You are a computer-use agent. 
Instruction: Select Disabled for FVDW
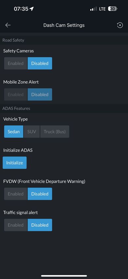click(x=40, y=194)
